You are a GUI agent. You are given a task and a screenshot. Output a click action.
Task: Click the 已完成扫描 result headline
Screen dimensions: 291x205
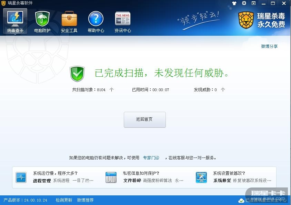[161, 73]
